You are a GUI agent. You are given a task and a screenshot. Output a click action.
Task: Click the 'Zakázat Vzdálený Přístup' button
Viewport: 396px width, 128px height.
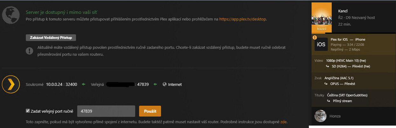(x=51, y=38)
